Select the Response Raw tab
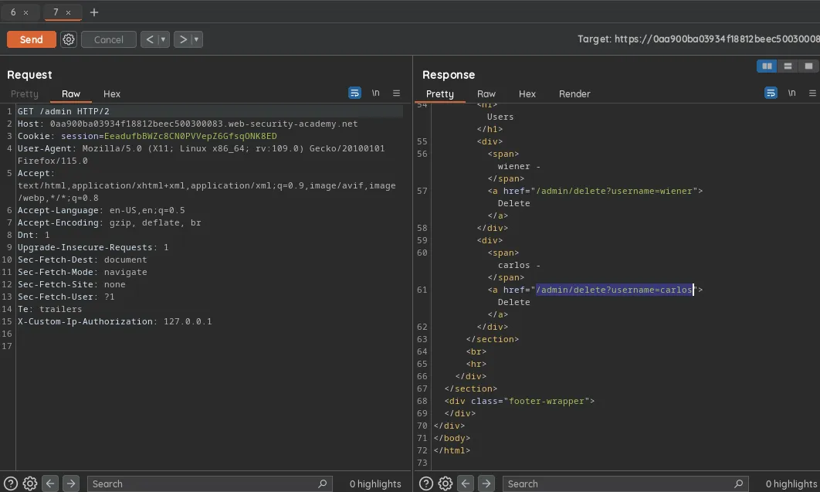Screen dimensions: 820x492 486,93
